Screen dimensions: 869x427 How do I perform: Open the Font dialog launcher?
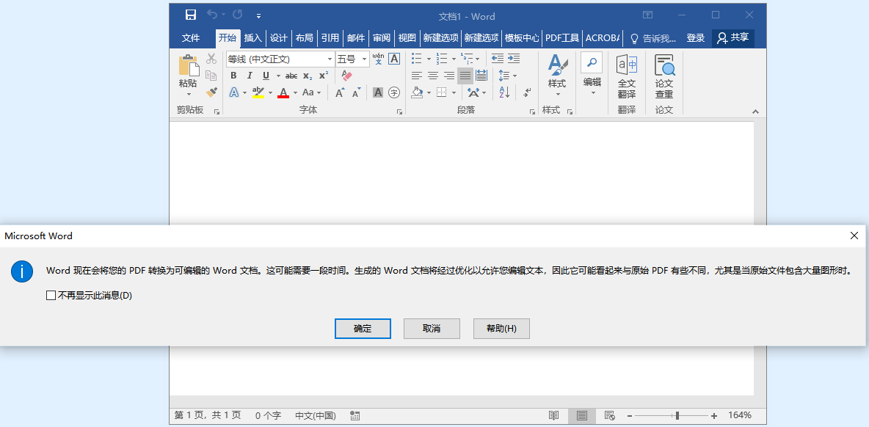pyautogui.click(x=399, y=112)
